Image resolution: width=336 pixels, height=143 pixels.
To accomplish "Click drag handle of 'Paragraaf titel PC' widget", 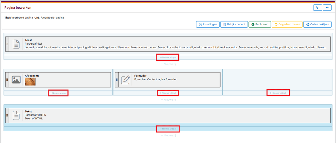I will pyautogui.click(x=7, y=115).
